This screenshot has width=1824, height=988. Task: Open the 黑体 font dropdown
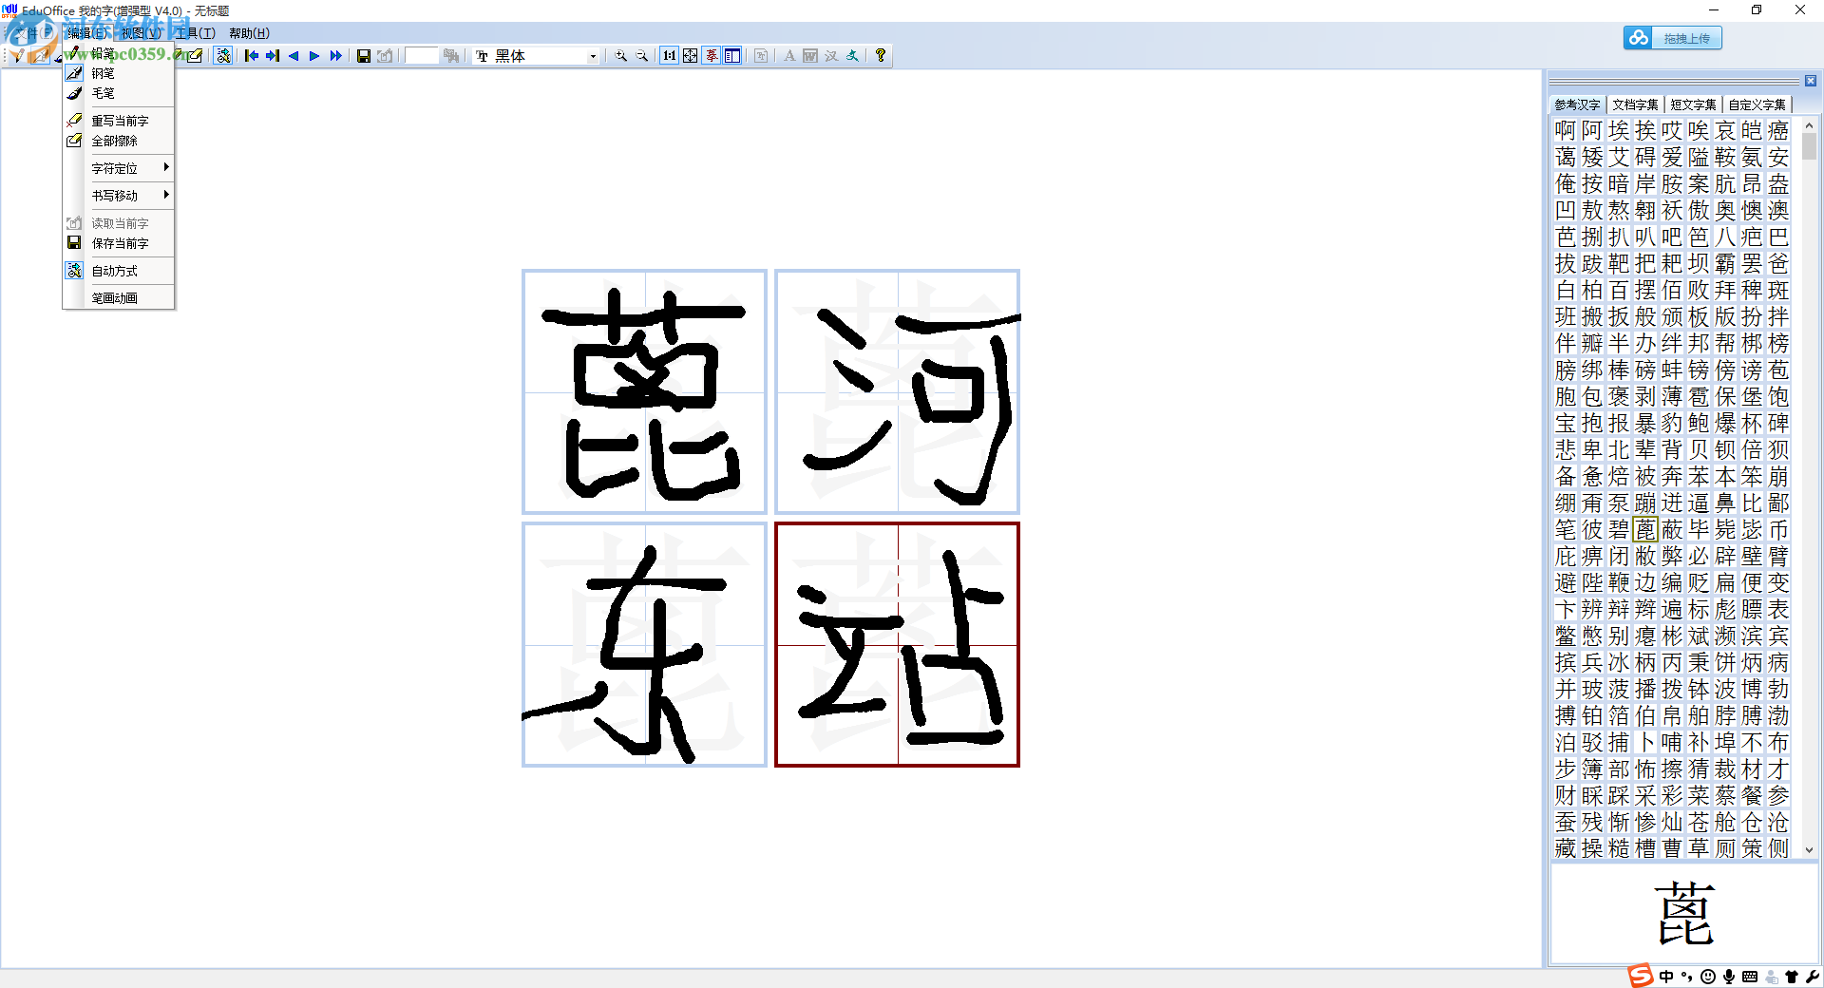[593, 55]
